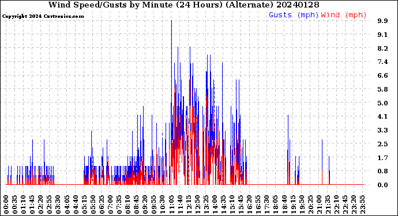The image size is (398, 216).
Task: Select the 0.0 y-axis value
Action: (382, 185)
